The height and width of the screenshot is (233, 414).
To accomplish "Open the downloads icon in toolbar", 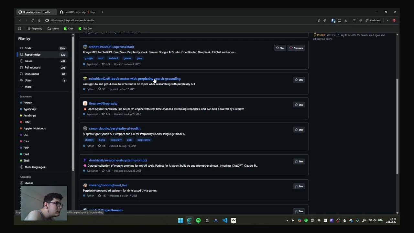I will tap(345, 20).
